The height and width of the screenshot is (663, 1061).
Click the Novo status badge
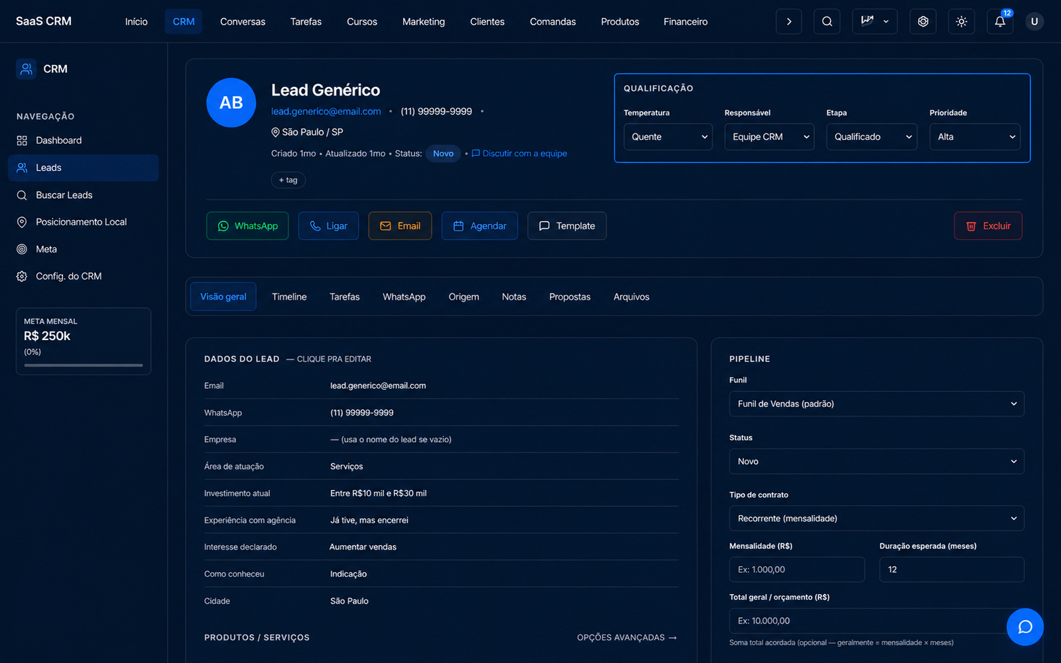click(444, 153)
